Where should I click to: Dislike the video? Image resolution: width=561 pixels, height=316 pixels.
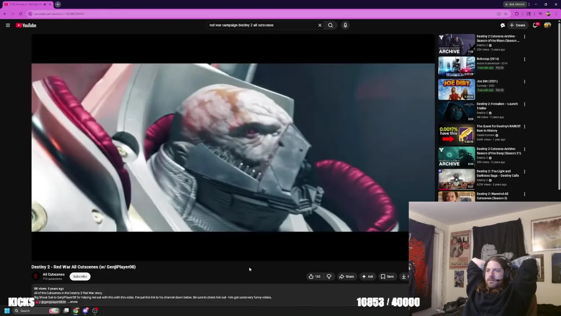pos(329,276)
